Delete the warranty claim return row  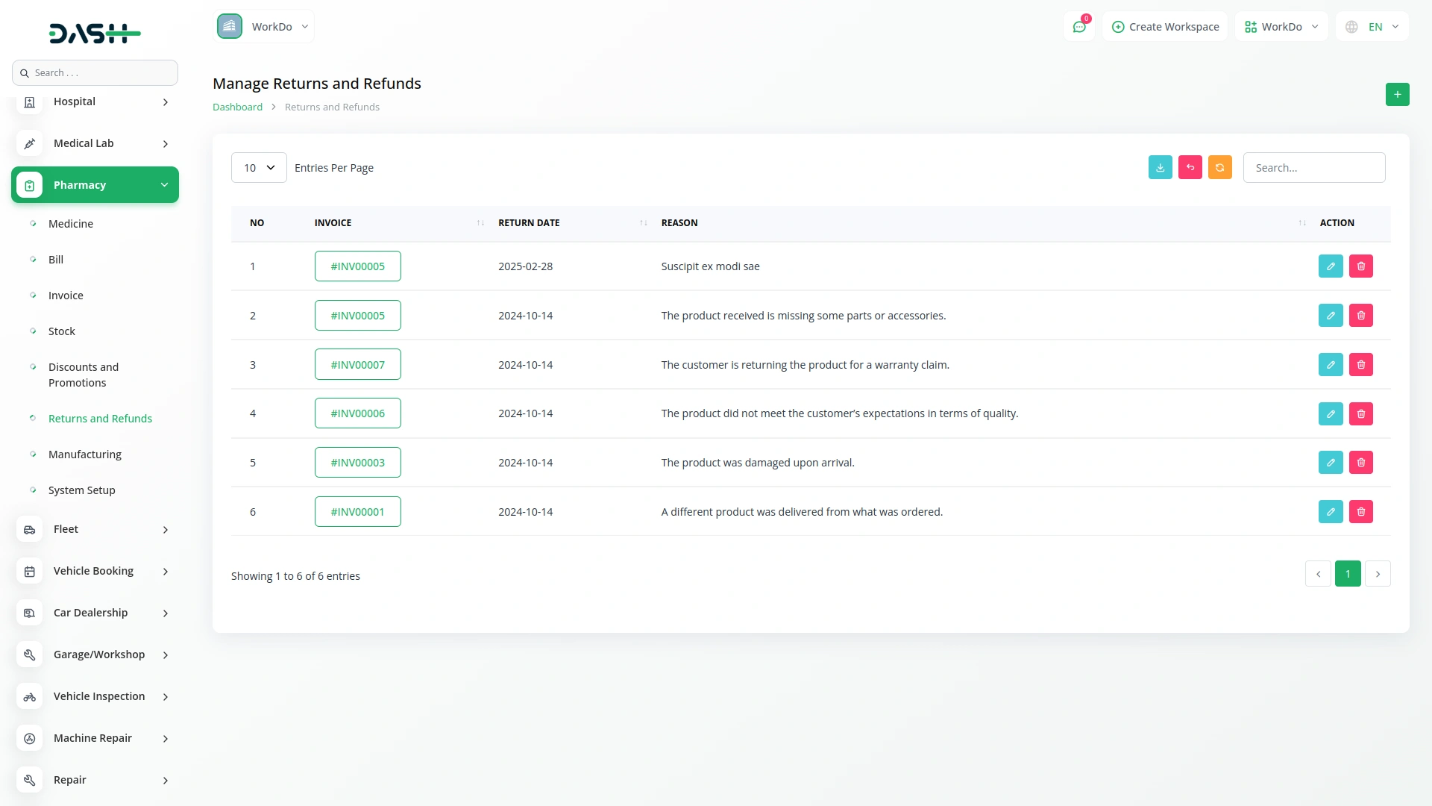click(1360, 365)
